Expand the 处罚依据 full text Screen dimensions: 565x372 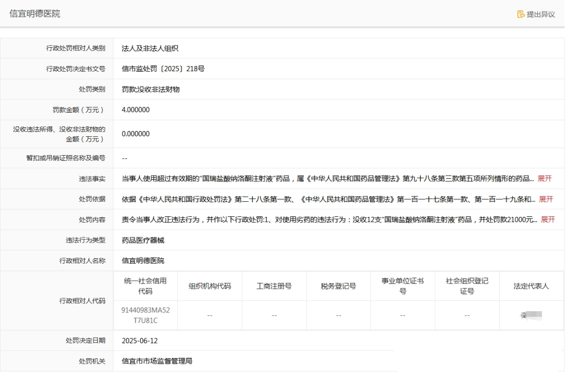[x=546, y=199]
